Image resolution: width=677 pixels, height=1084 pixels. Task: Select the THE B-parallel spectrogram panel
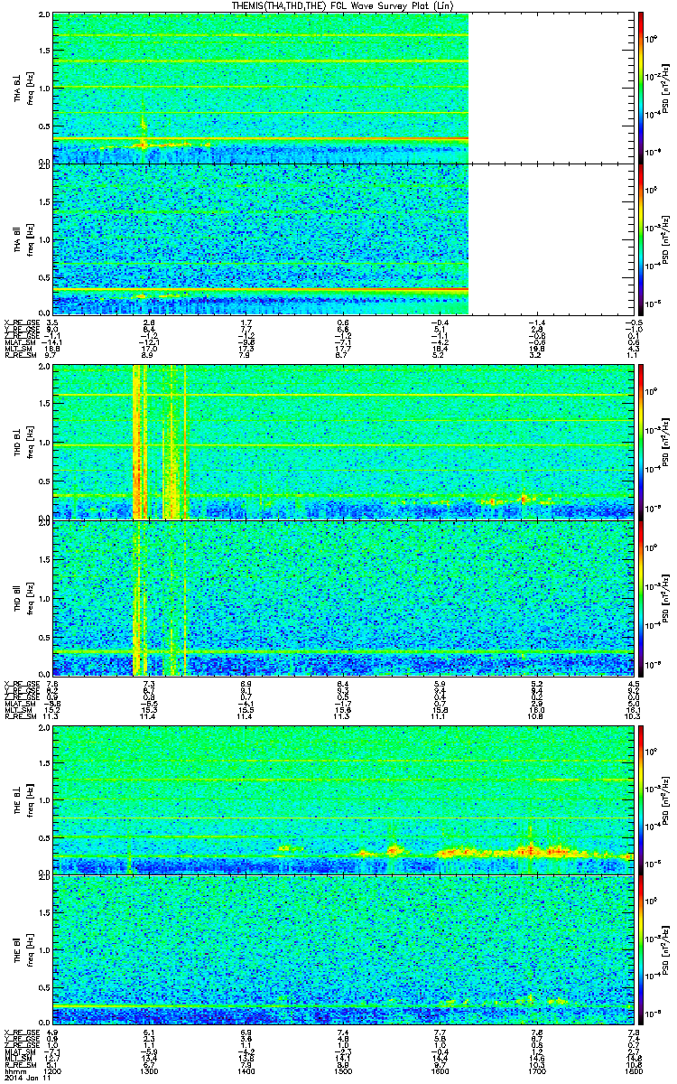coord(343,950)
